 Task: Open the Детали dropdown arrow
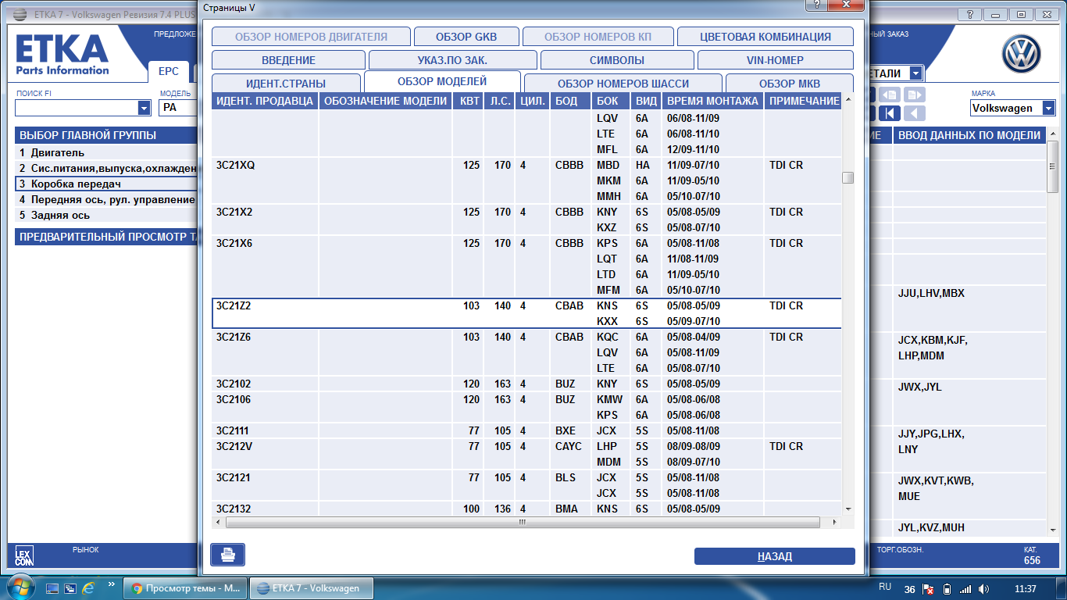click(x=915, y=73)
